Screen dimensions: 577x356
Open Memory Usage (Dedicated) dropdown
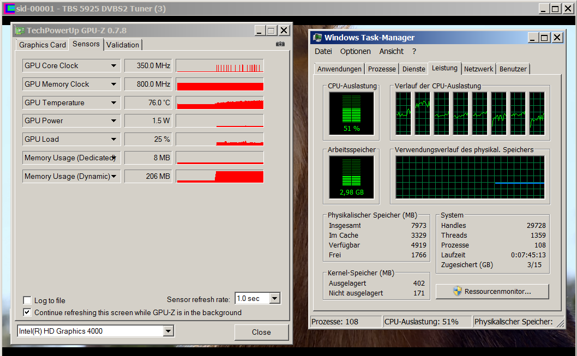point(113,158)
